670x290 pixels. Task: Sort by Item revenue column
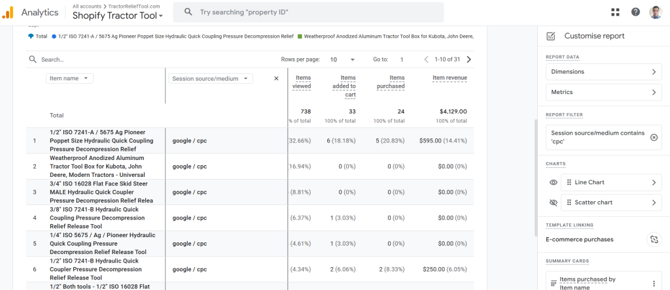[450, 78]
